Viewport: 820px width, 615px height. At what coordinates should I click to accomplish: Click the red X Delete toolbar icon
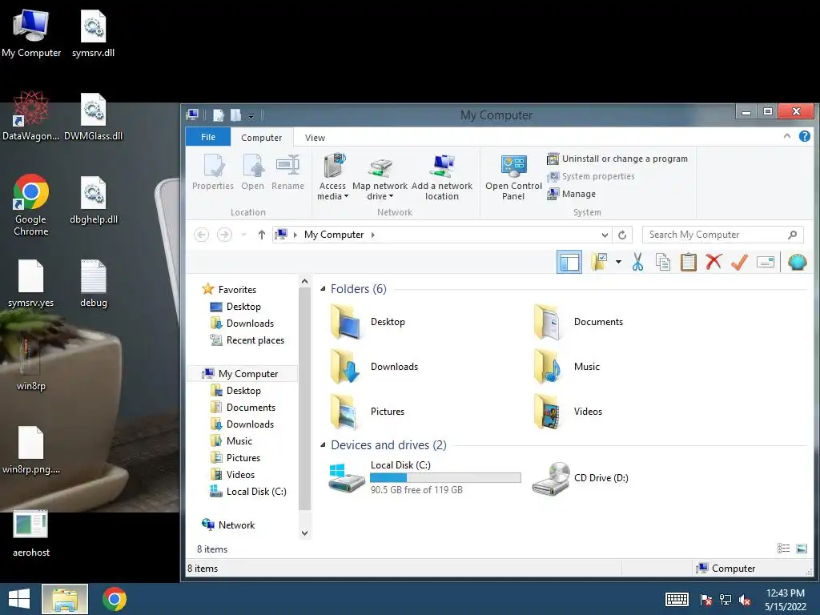(713, 262)
